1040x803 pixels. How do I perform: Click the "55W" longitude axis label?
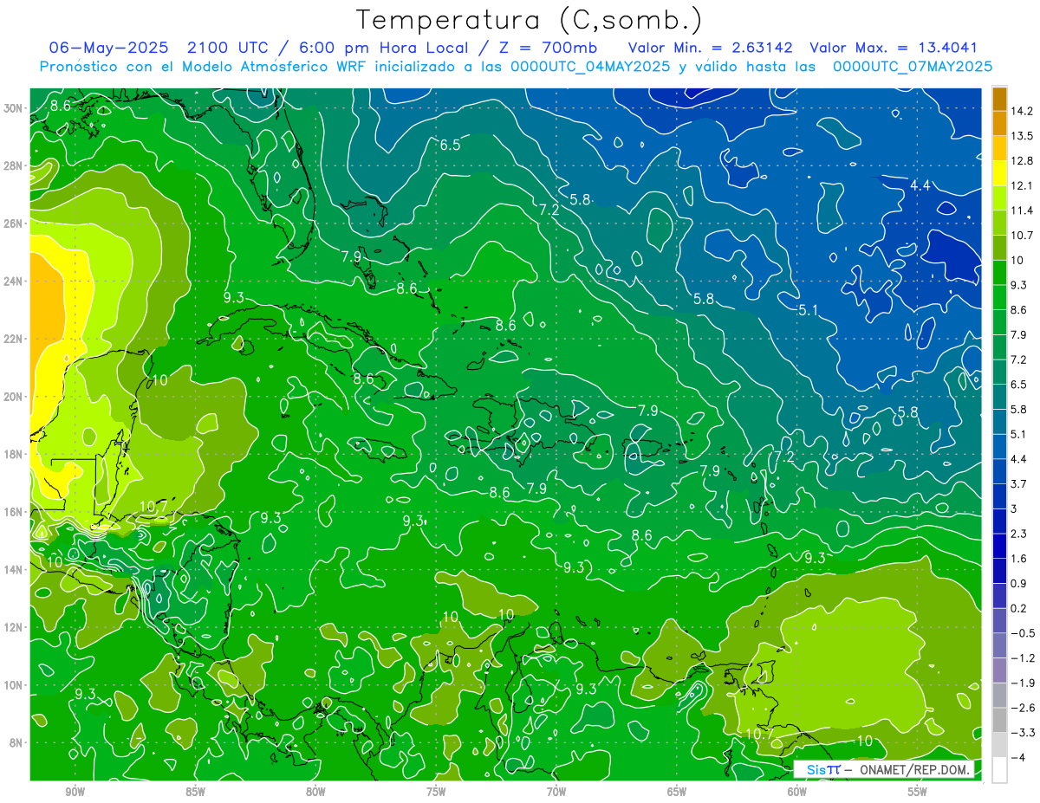pos(918,792)
